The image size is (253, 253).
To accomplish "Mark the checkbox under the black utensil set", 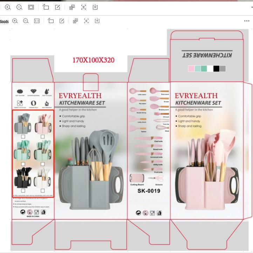I will pyautogui.click(x=23, y=191).
